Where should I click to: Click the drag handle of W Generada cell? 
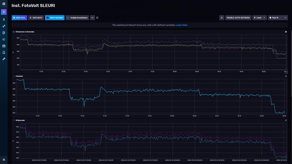14,120
